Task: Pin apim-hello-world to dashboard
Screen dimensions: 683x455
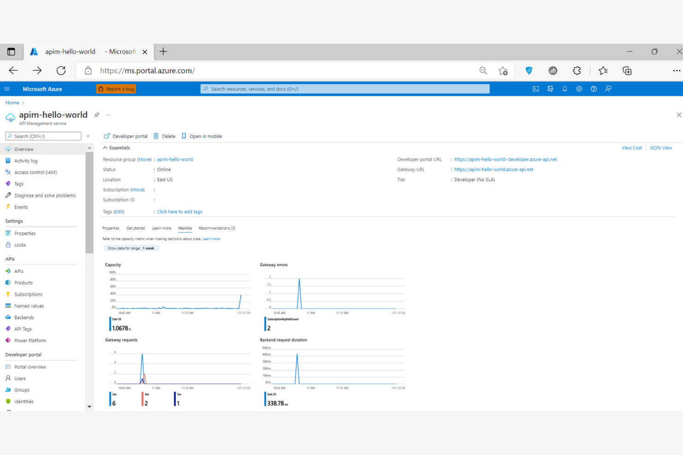Action: tap(97, 115)
